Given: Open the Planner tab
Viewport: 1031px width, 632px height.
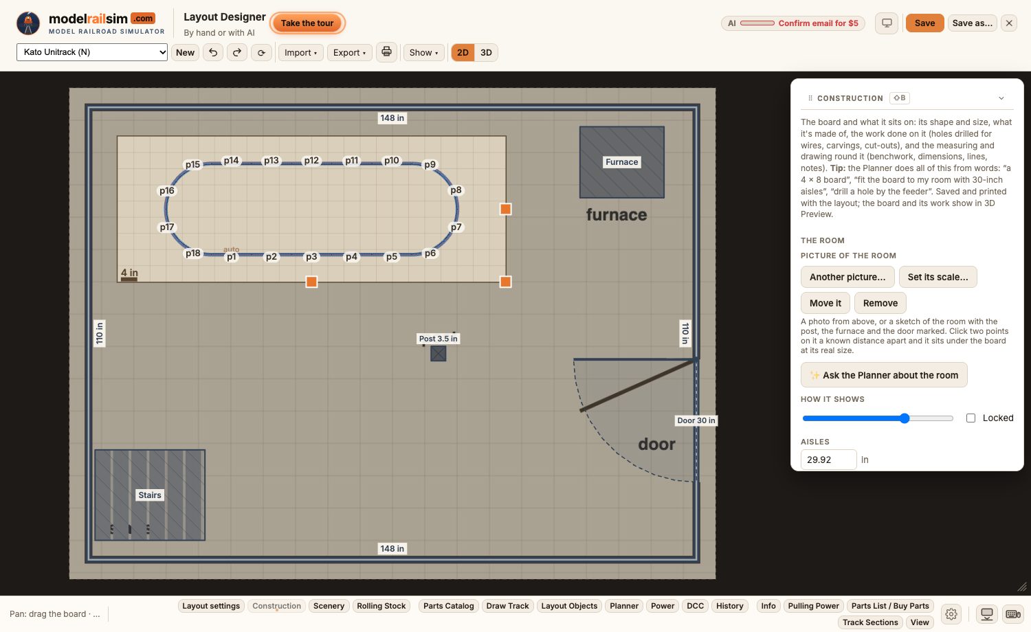Looking at the screenshot, I should tap(624, 606).
